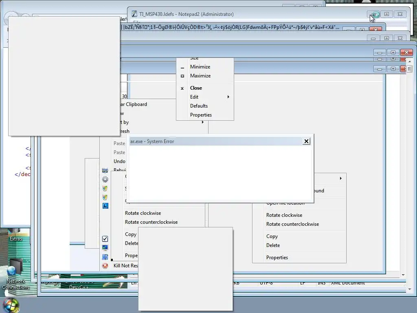Click the gear icon in the left menu
This screenshot has width=417, height=313.
point(105,179)
